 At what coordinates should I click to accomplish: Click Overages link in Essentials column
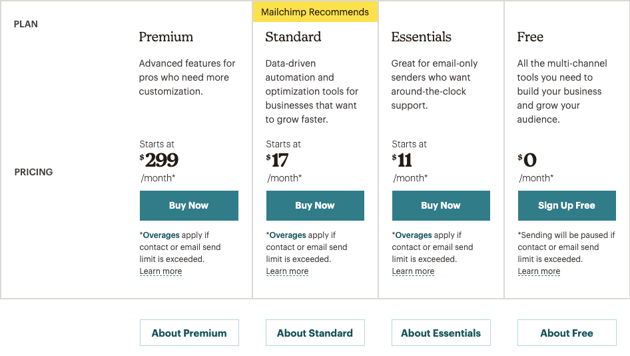(x=414, y=235)
